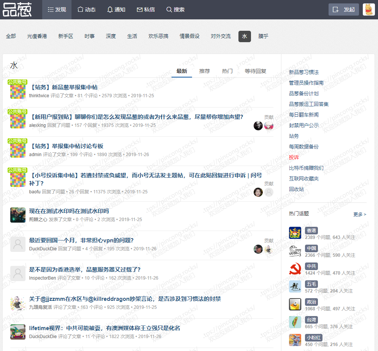This screenshot has width=378, height=351.
Task: Select the 时事 category
Action: click(x=89, y=36)
